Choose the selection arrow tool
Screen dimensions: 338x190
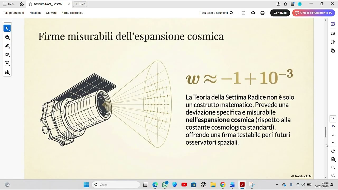7,28
